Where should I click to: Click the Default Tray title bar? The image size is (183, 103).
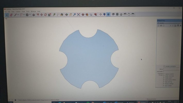pyautogui.click(x=169, y=21)
